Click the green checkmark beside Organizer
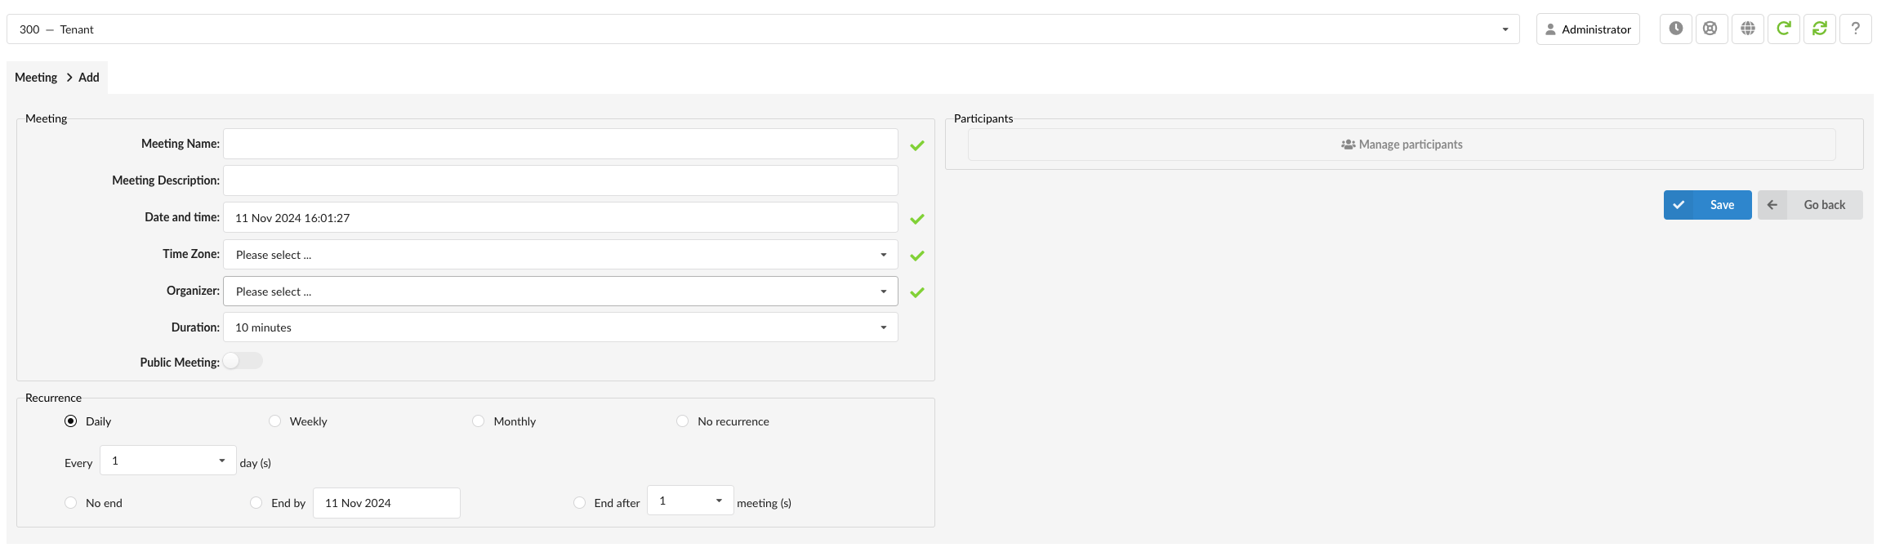 pos(917,292)
